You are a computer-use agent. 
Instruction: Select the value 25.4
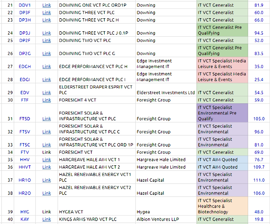click(259, 80)
